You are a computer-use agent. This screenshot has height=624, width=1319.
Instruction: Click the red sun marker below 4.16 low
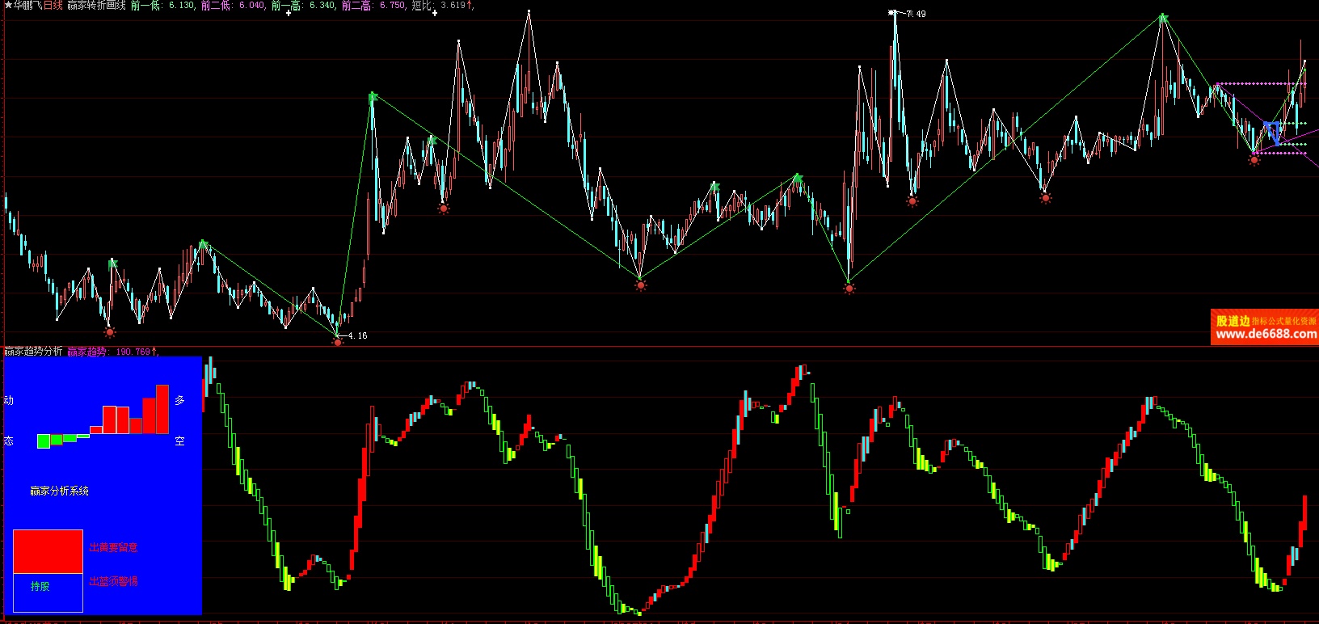point(338,343)
